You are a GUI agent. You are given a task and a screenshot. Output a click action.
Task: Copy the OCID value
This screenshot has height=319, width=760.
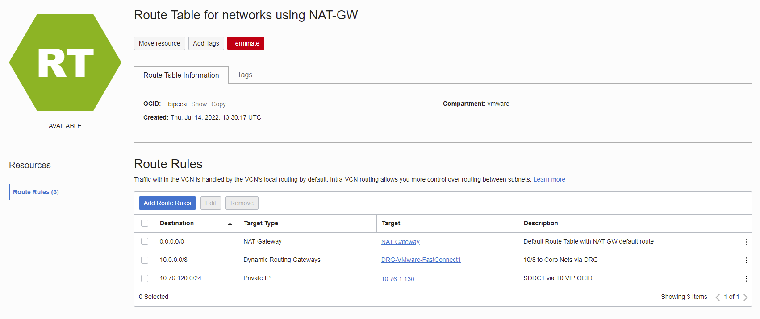(x=218, y=104)
